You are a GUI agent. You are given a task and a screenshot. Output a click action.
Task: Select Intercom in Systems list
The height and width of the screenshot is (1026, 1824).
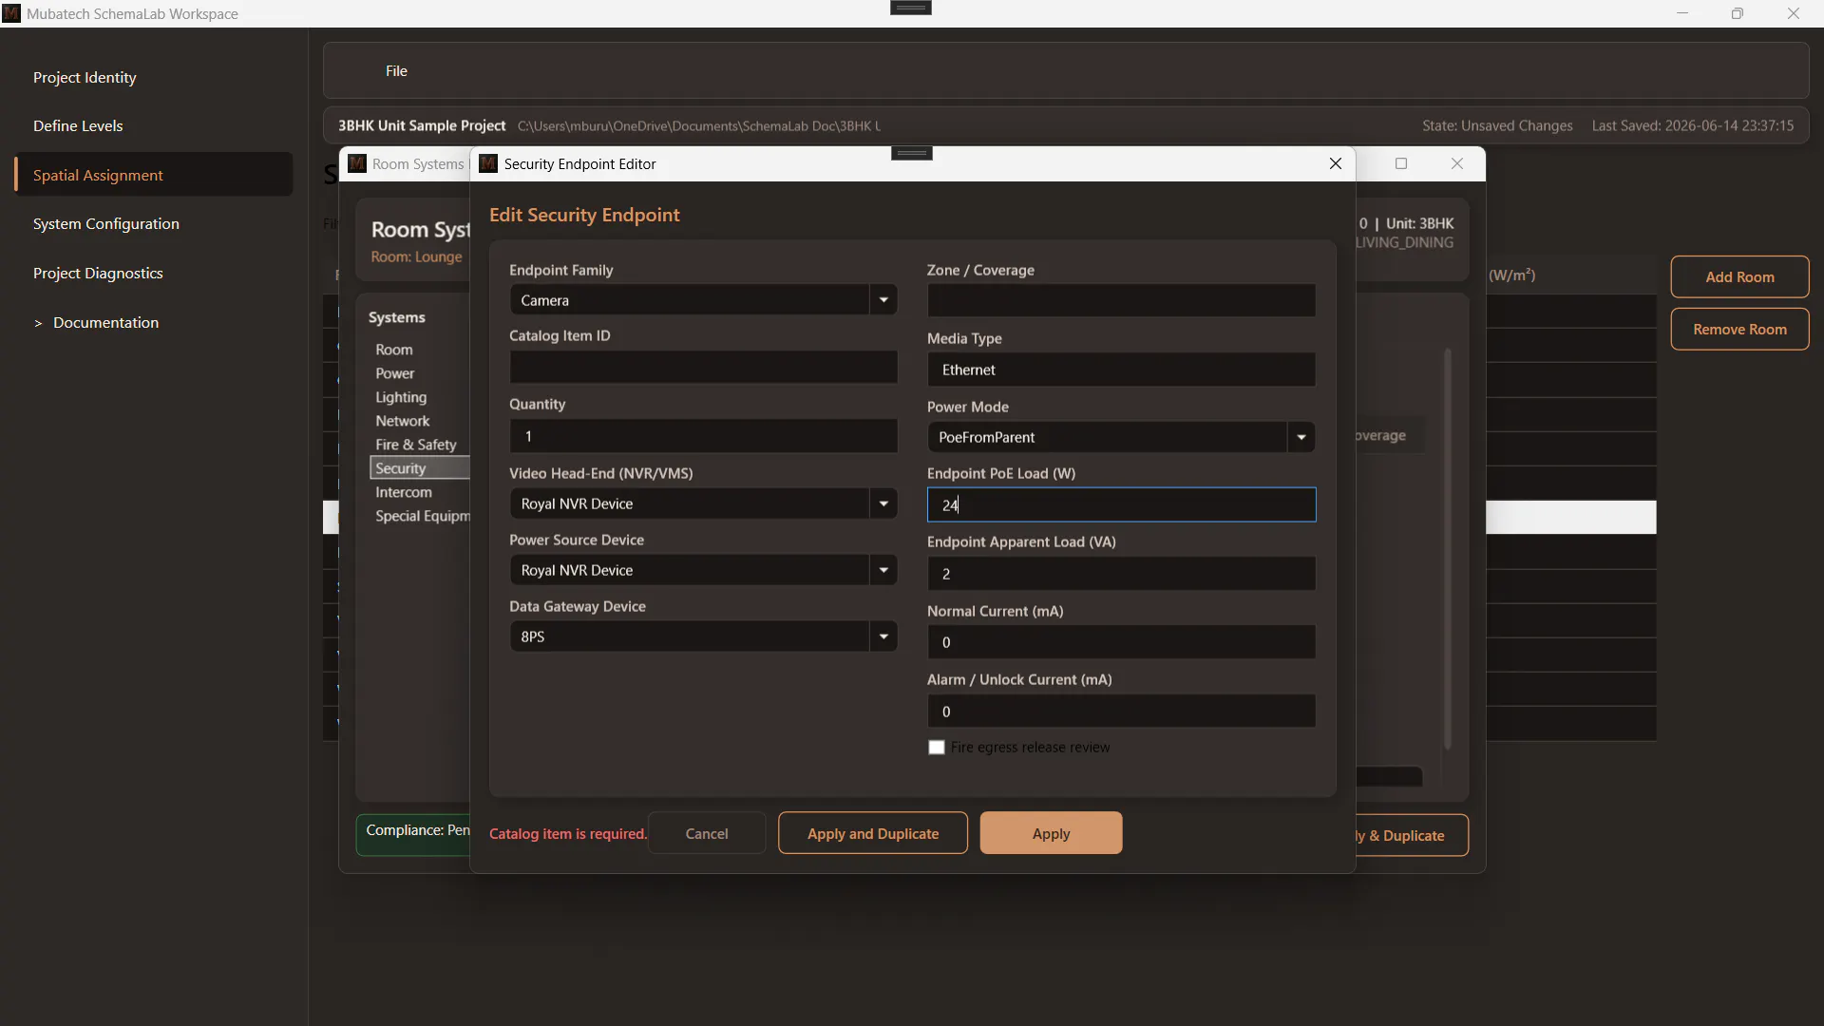point(404,492)
